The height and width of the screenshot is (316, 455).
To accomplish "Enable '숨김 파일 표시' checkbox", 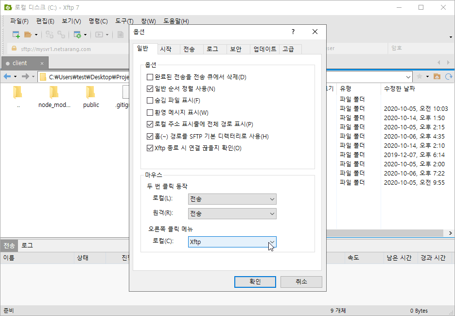I will (150, 101).
